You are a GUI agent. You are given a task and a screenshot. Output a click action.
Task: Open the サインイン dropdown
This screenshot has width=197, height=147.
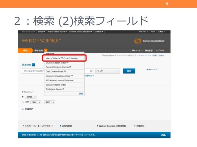point(144,32)
